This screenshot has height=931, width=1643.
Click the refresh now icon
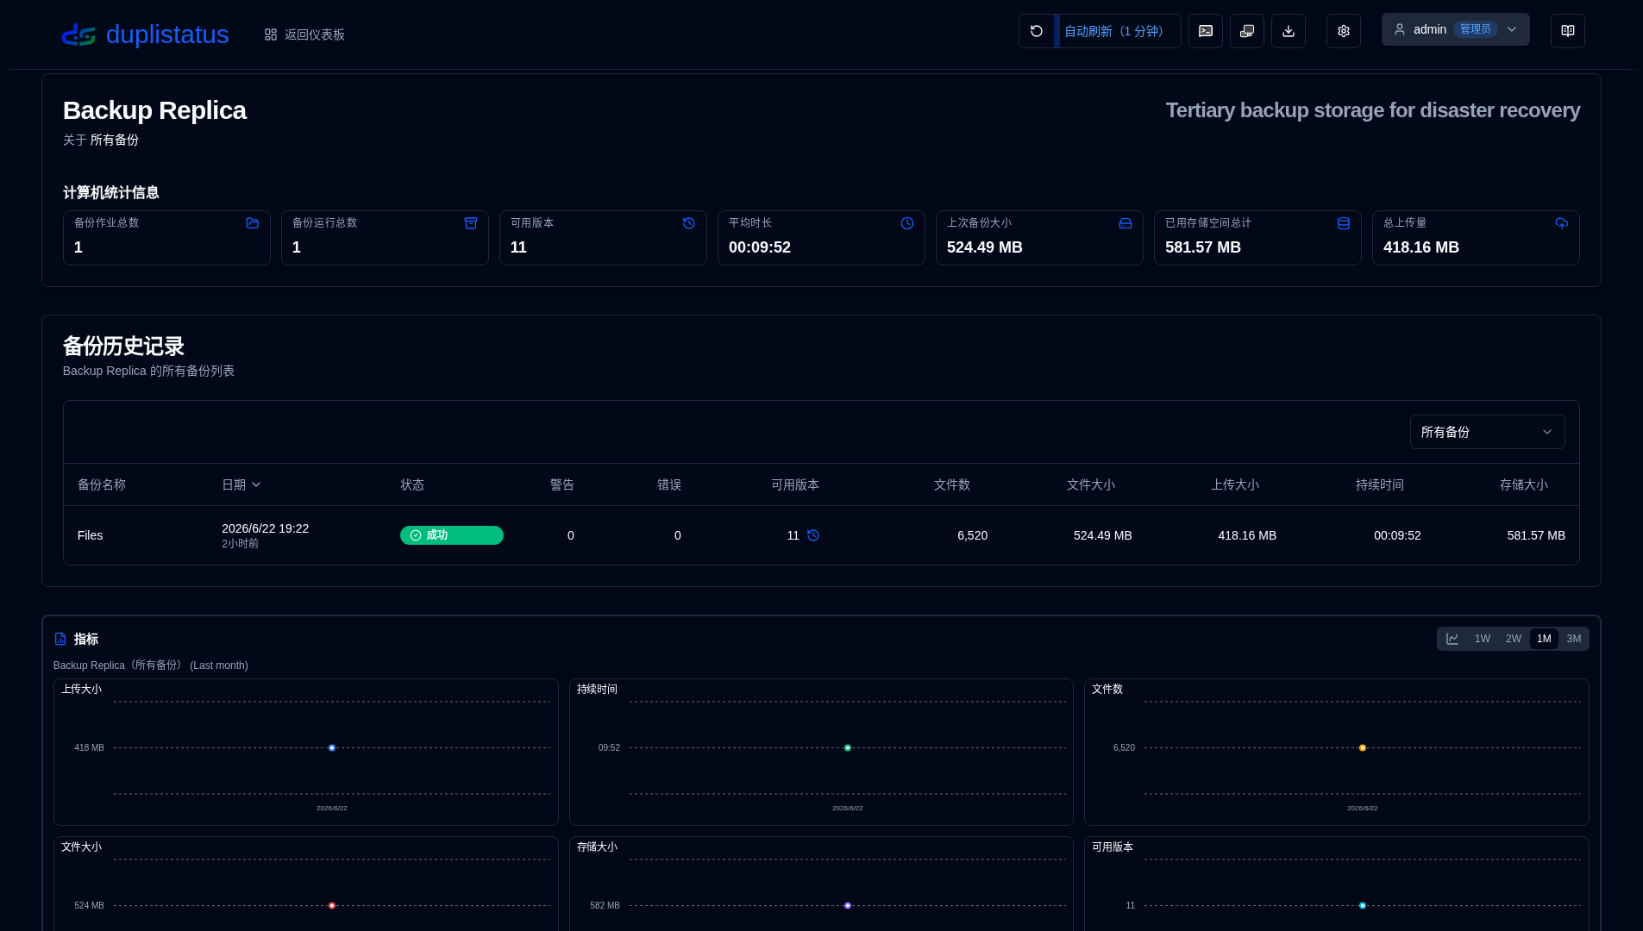[1036, 31]
